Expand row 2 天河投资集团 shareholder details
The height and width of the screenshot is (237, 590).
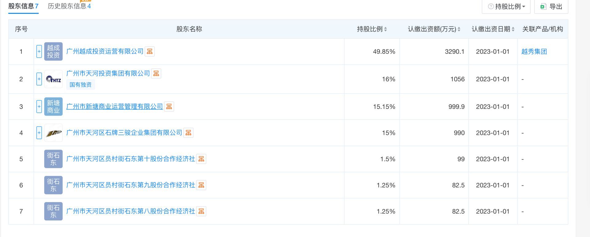[x=39, y=79]
